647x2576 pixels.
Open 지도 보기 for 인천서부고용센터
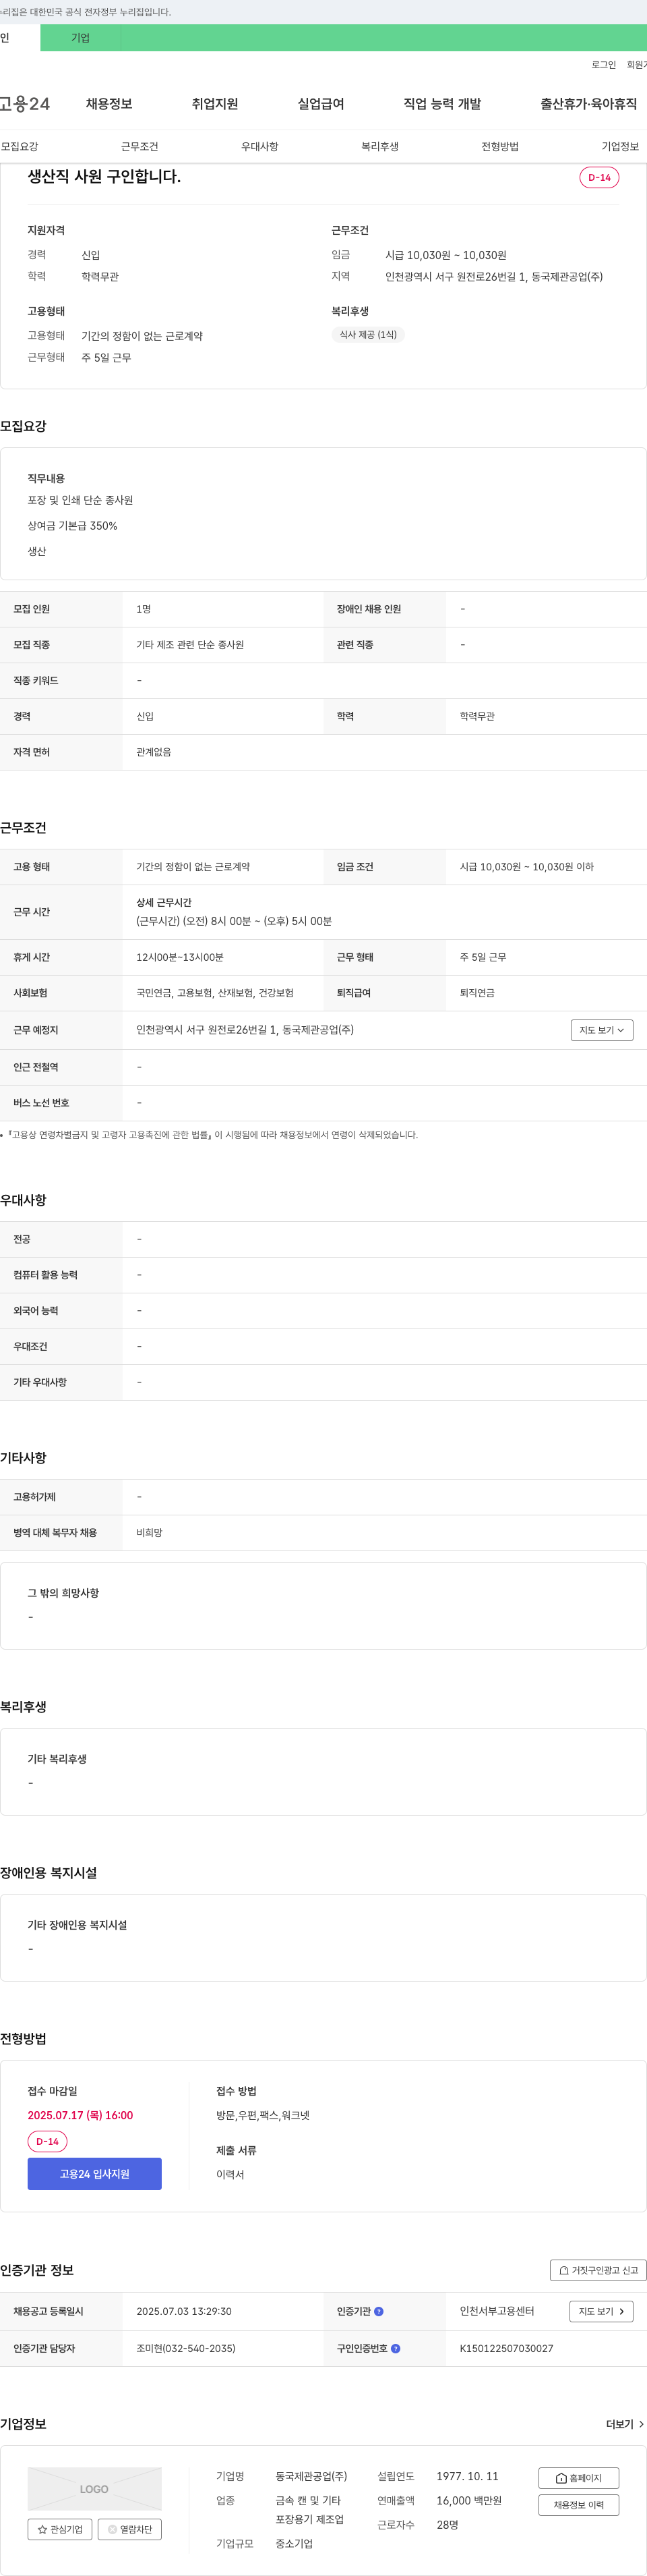click(x=601, y=2311)
